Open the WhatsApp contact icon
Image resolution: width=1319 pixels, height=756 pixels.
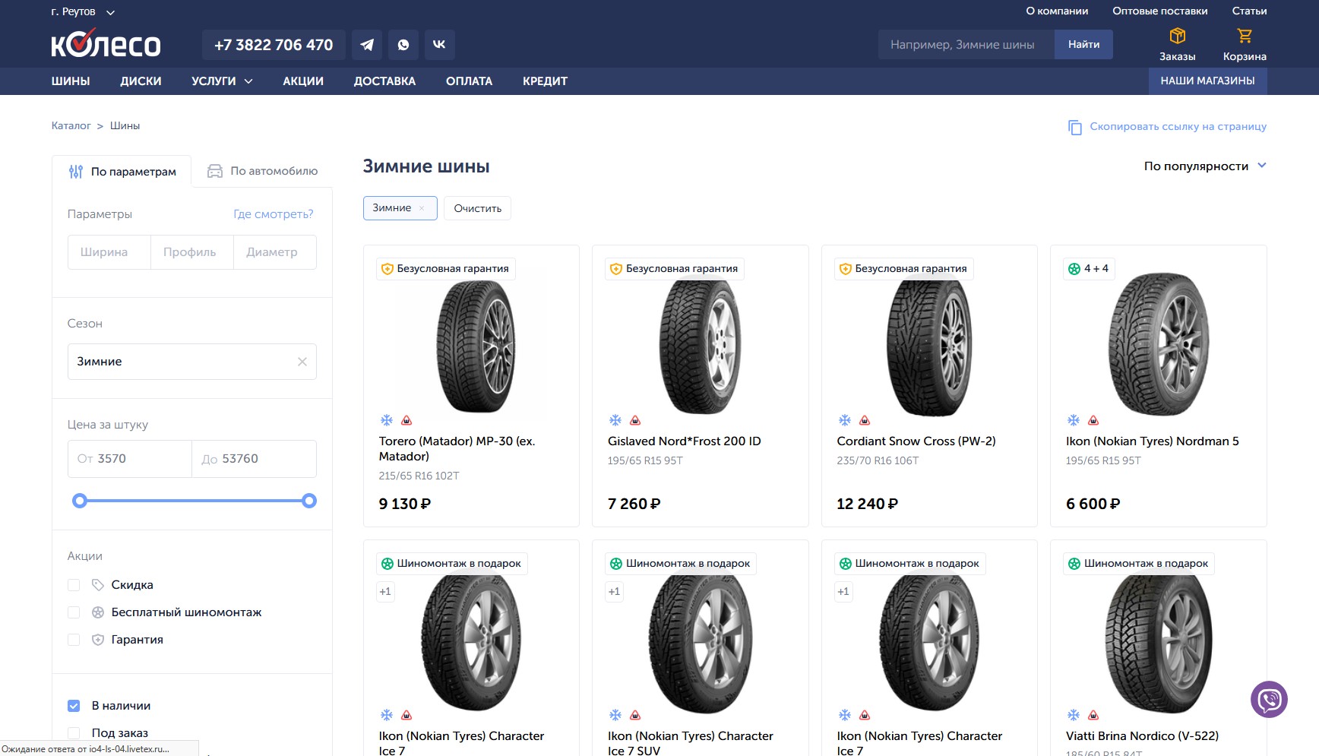pyautogui.click(x=403, y=45)
